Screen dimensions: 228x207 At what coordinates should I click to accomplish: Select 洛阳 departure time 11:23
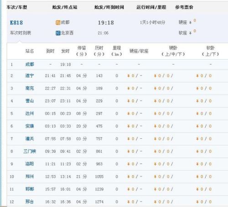click(65, 164)
